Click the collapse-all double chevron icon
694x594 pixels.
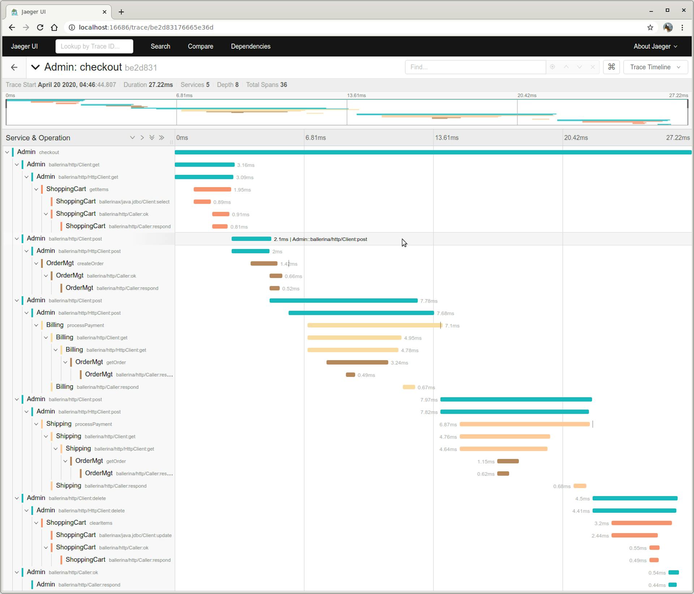coord(162,138)
